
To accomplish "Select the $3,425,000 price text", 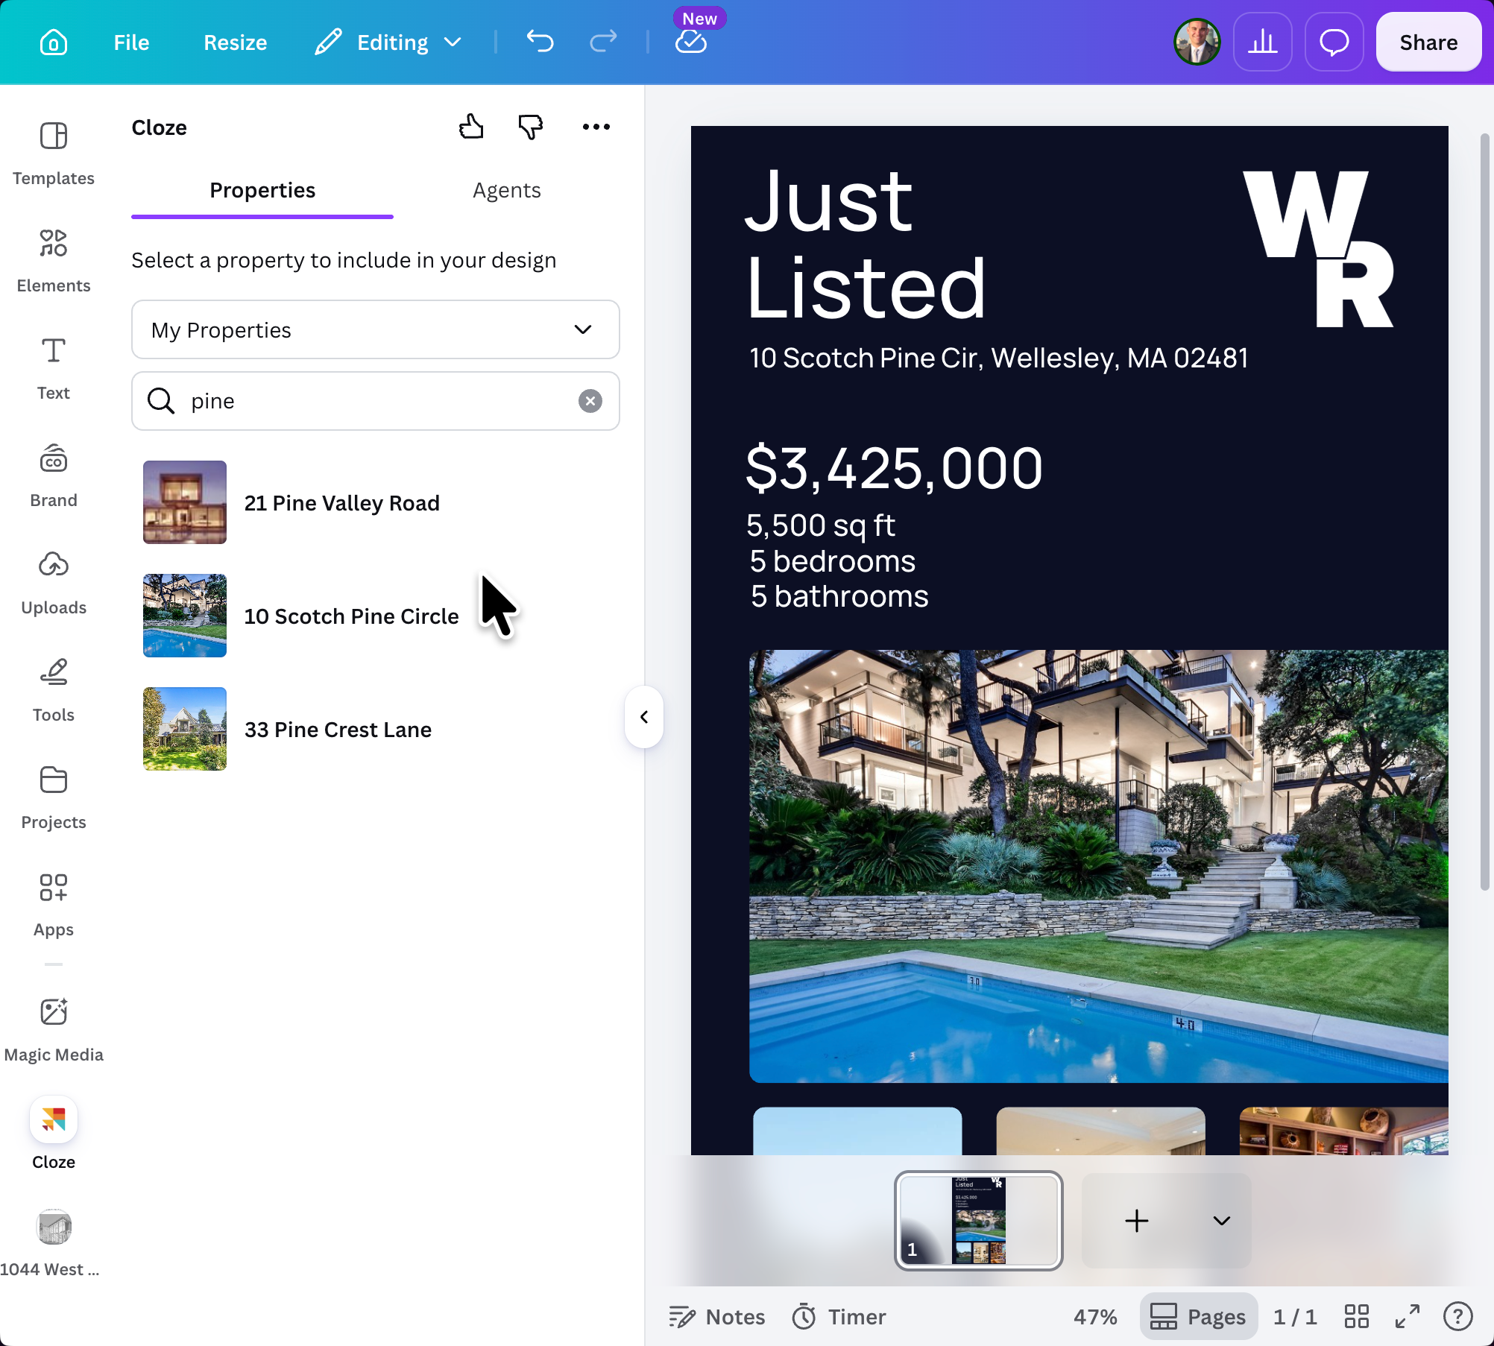I will [x=894, y=468].
